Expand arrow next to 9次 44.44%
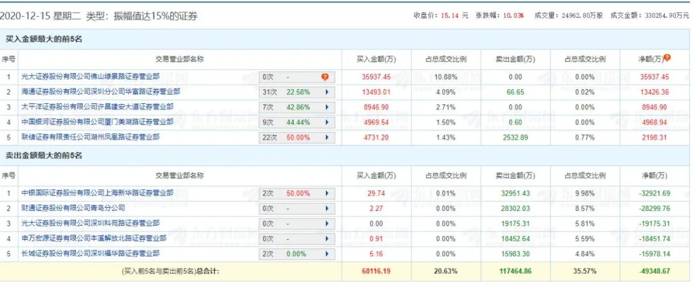 pyautogui.click(x=327, y=122)
